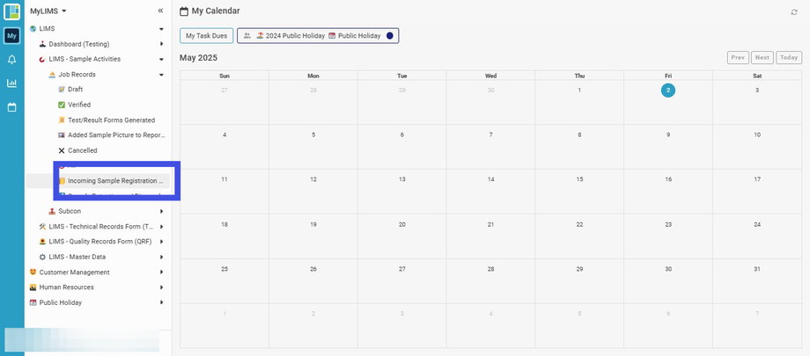Click the LIMS - Sample Activities icon
The width and height of the screenshot is (810, 356).
pos(42,60)
